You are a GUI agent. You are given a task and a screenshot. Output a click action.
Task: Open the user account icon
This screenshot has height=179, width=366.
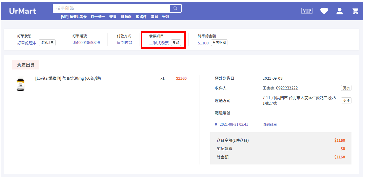pos(340,11)
